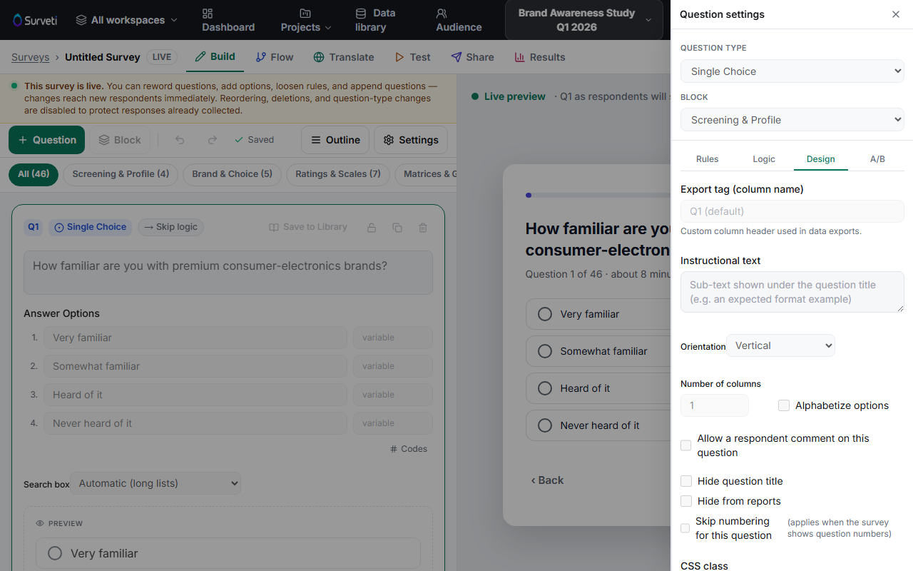
Task: Switch to the Rules settings tab
Action: click(x=708, y=159)
